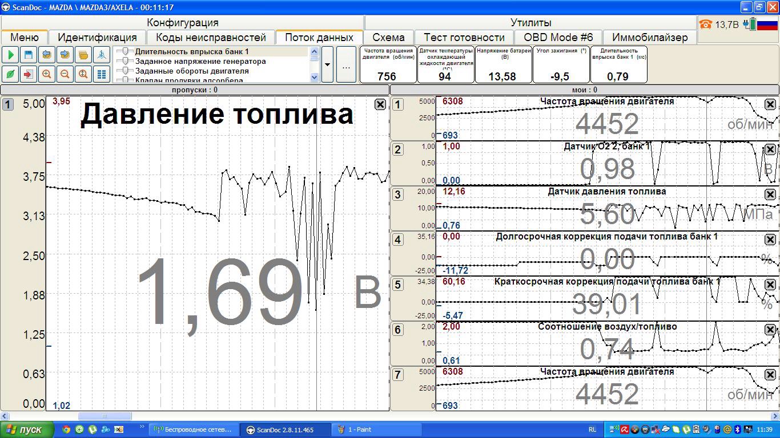Open the Тест готовности tab
The height and width of the screenshot is (438, 780).
[464, 37]
